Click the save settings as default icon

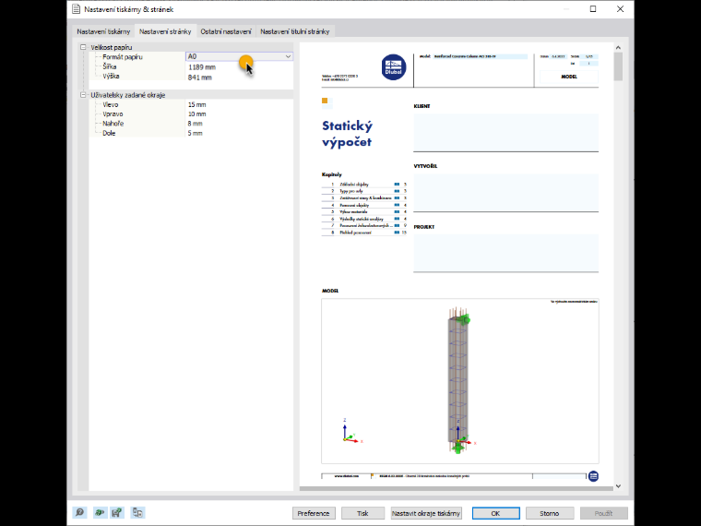pyautogui.click(x=117, y=512)
